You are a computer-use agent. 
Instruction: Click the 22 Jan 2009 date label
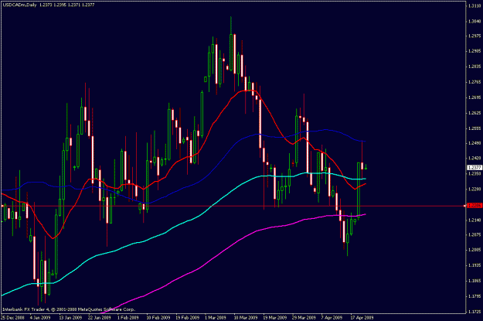(x=99, y=318)
